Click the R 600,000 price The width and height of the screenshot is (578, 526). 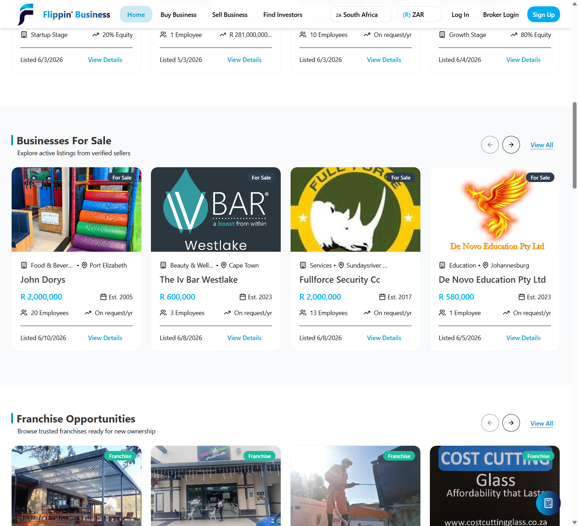pyautogui.click(x=177, y=297)
